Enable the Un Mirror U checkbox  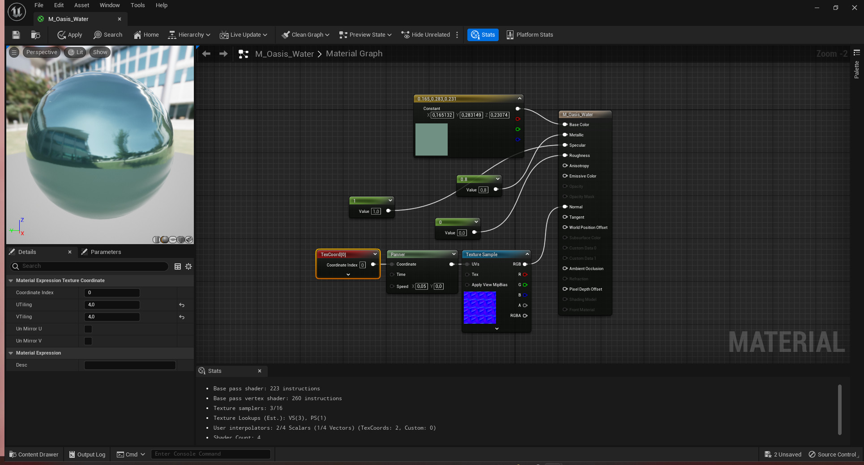88,329
